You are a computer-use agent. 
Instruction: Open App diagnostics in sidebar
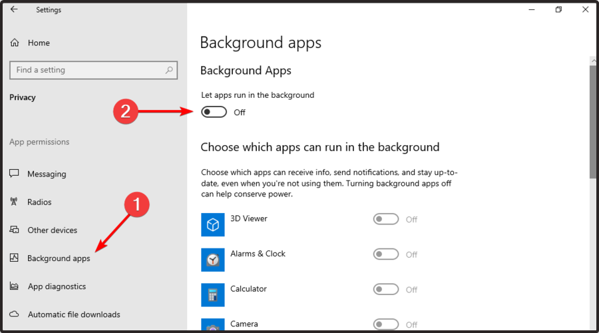[x=57, y=286]
